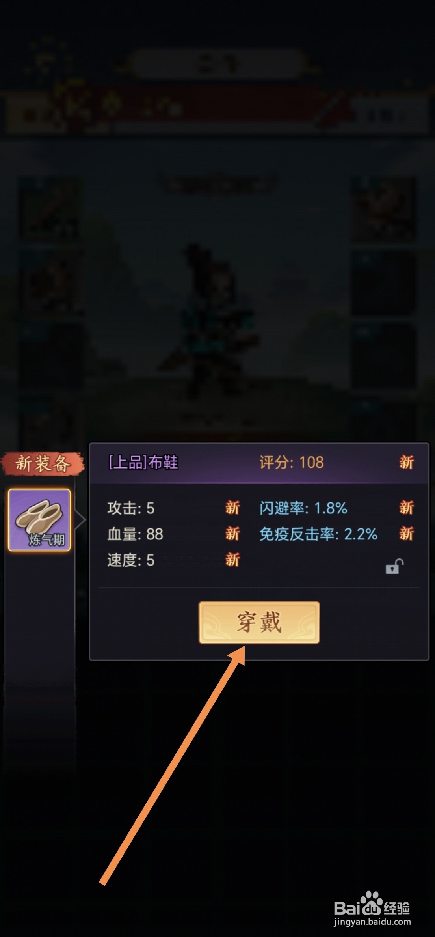Click the 免疫反击率: 2.2% stat text
Screen dimensions: 435x937
[x=318, y=534]
